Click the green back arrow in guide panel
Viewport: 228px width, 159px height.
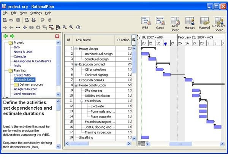(x=6, y=36)
